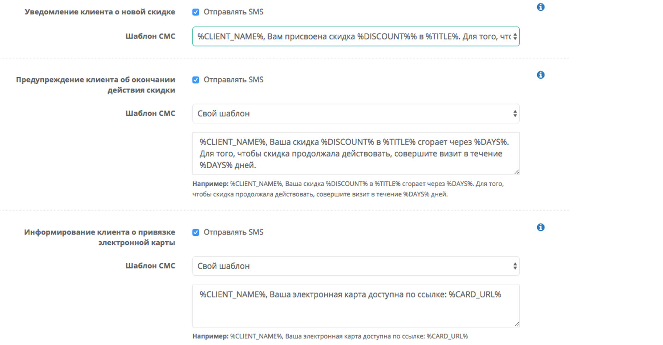Grab resize handle of card template textarea
Image resolution: width=663 pixels, height=345 pixels.
(x=517, y=324)
